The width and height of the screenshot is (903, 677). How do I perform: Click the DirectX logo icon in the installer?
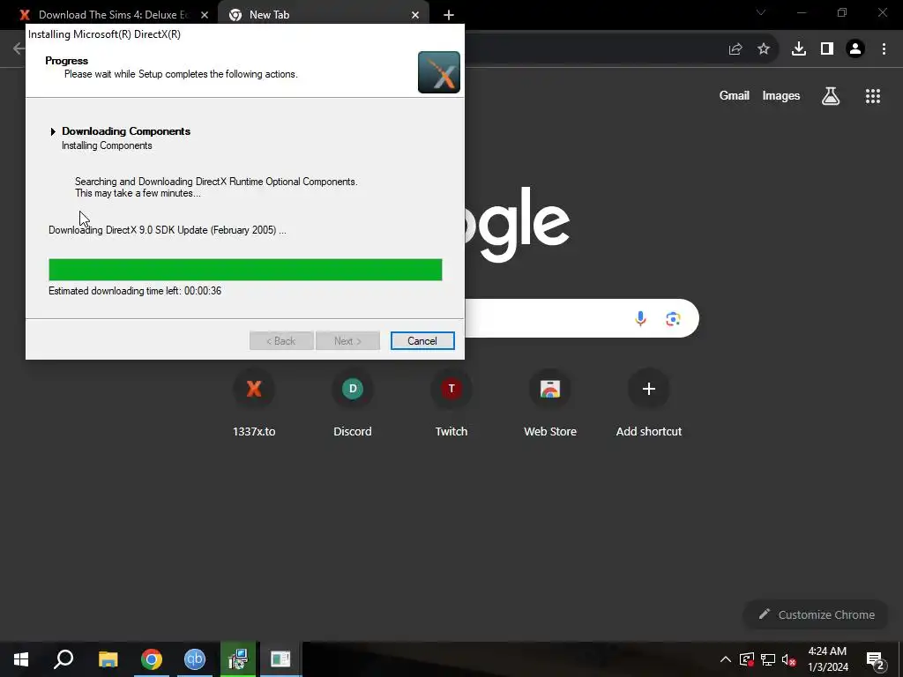(439, 72)
